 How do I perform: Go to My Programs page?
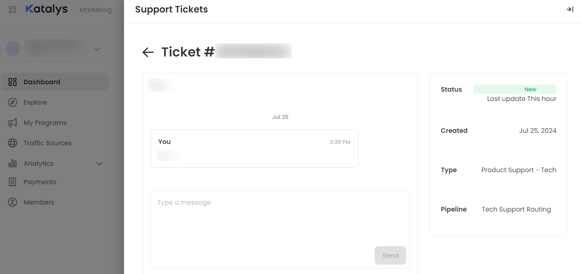point(45,123)
